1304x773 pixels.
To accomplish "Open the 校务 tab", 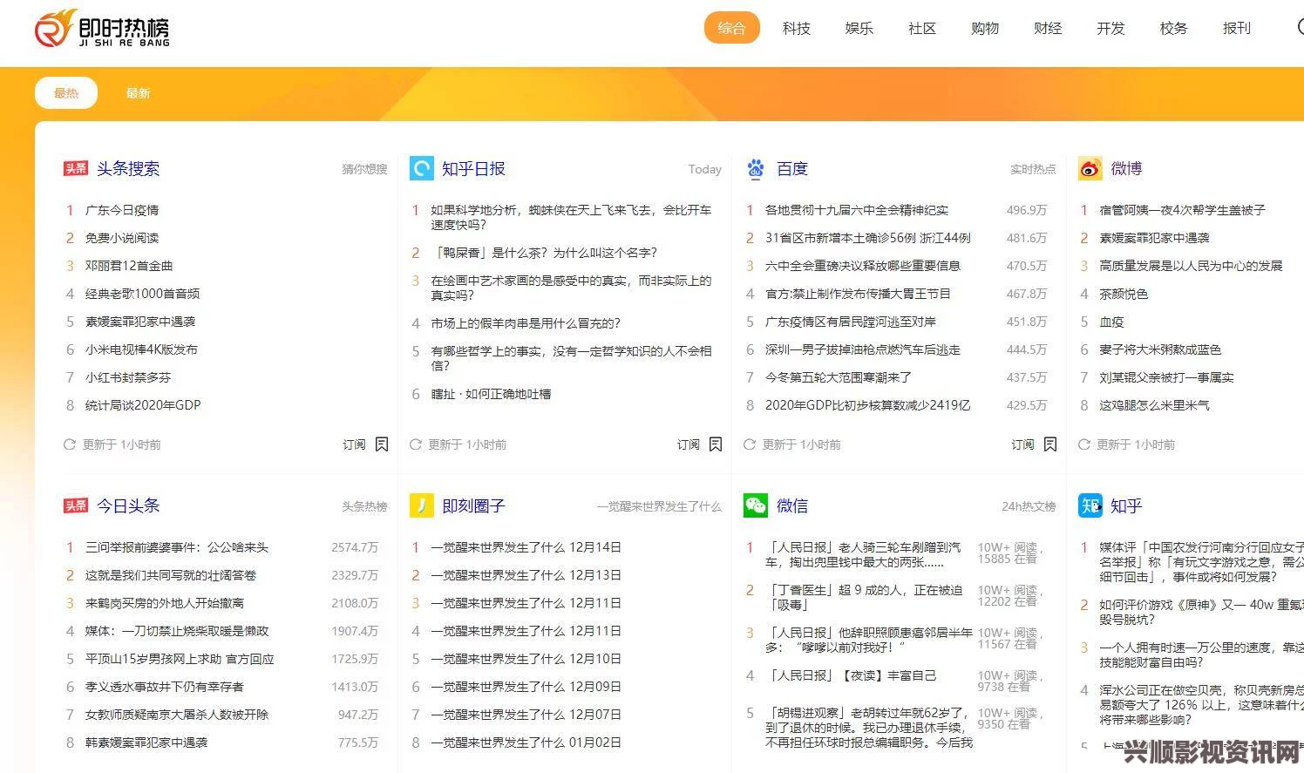I will coord(1173,28).
